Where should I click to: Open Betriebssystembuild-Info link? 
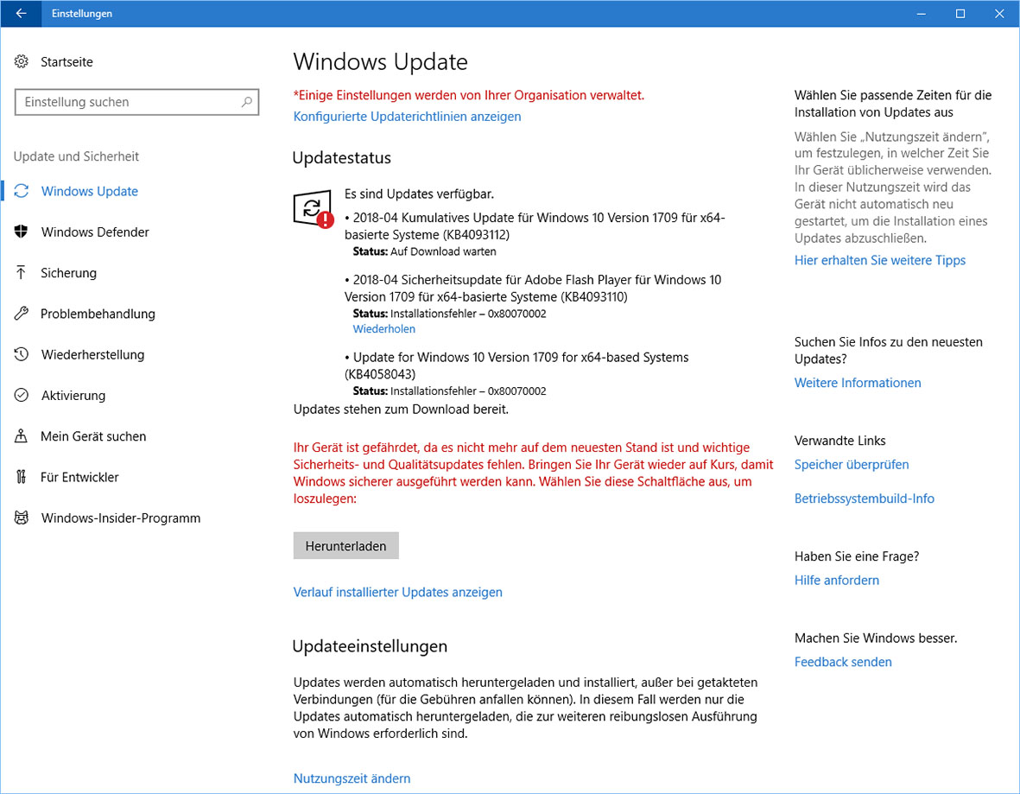click(x=864, y=499)
